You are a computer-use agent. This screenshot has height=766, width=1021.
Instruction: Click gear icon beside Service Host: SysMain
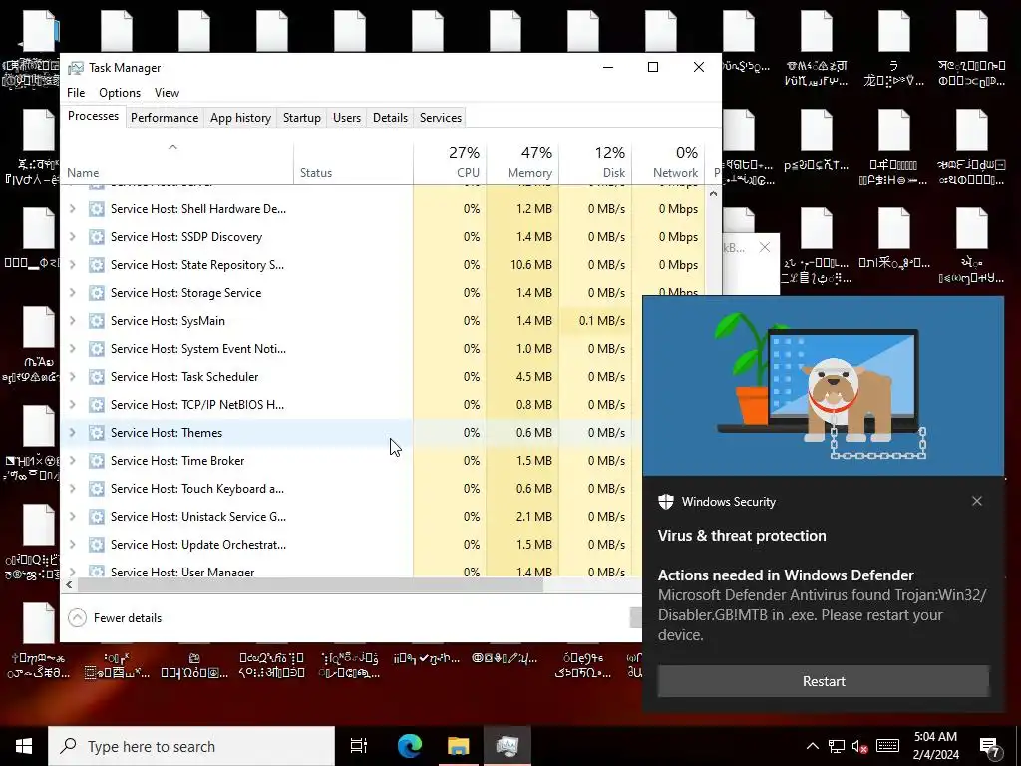pyautogui.click(x=97, y=321)
